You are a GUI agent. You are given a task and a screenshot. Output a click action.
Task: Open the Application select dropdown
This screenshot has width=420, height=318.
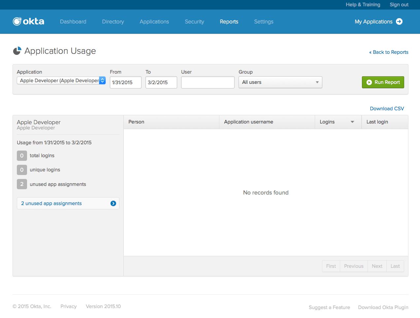click(61, 81)
